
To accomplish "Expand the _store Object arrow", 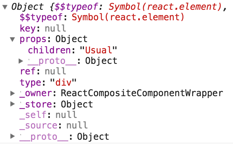I will coord(13,104).
